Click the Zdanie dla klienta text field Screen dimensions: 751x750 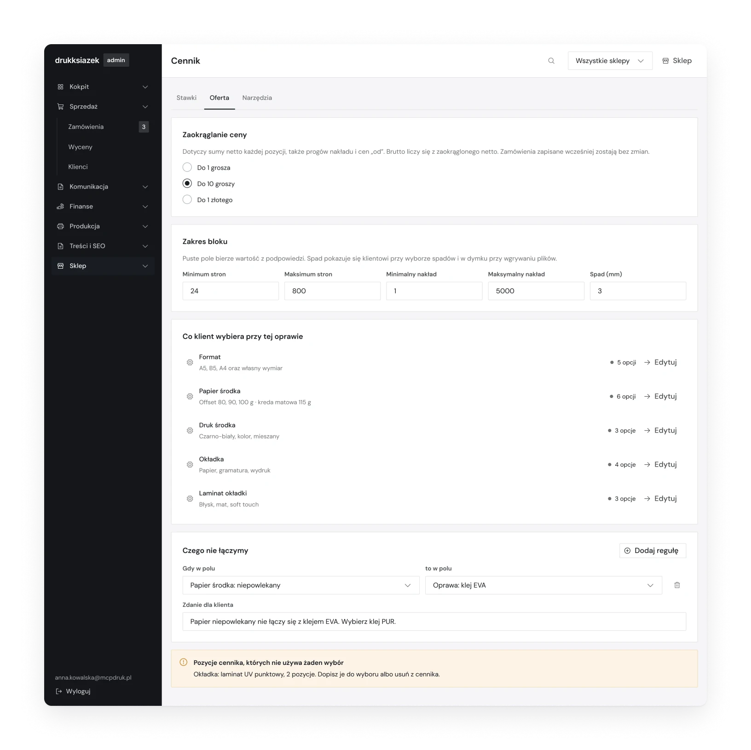[434, 621]
